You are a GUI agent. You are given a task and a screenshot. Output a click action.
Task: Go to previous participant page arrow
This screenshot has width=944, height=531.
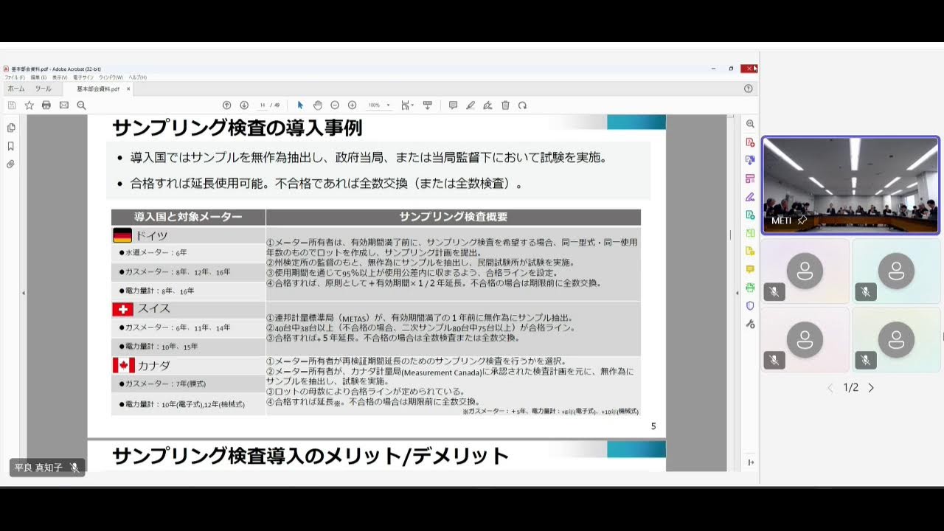click(830, 388)
